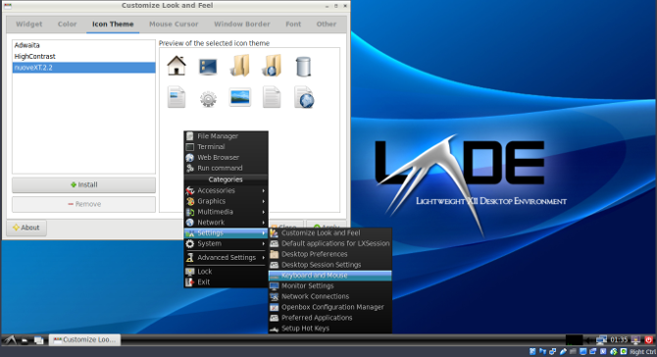Click the taskbar window switcher icon
Viewport: 657px width, 357px height.
pyautogui.click(x=39, y=340)
